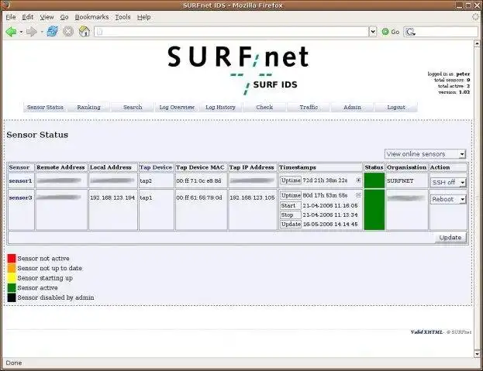
Task: Click the Tap Device column header link
Action: click(x=156, y=167)
